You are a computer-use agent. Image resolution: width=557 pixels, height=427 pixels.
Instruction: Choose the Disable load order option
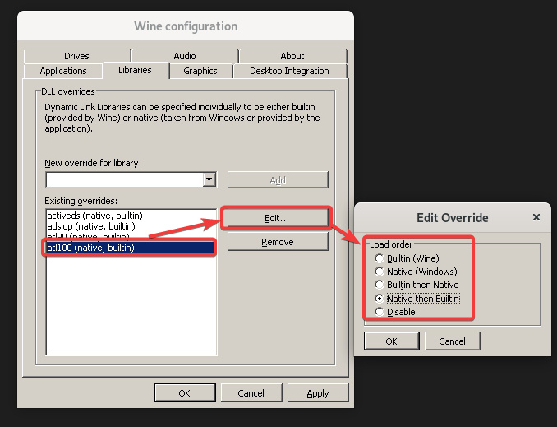379,312
